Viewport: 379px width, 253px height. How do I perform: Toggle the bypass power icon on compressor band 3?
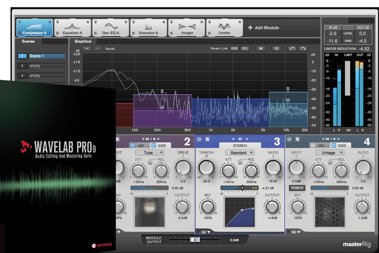pos(200,139)
